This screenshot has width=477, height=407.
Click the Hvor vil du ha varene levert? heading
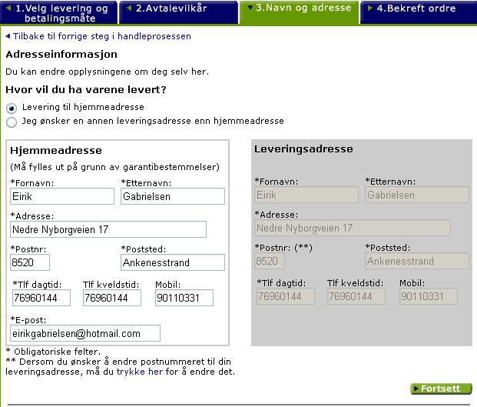pos(86,89)
